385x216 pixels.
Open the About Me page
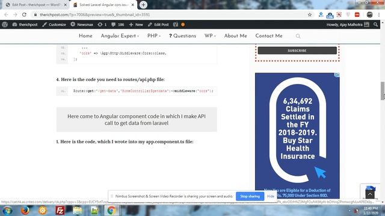(235, 36)
